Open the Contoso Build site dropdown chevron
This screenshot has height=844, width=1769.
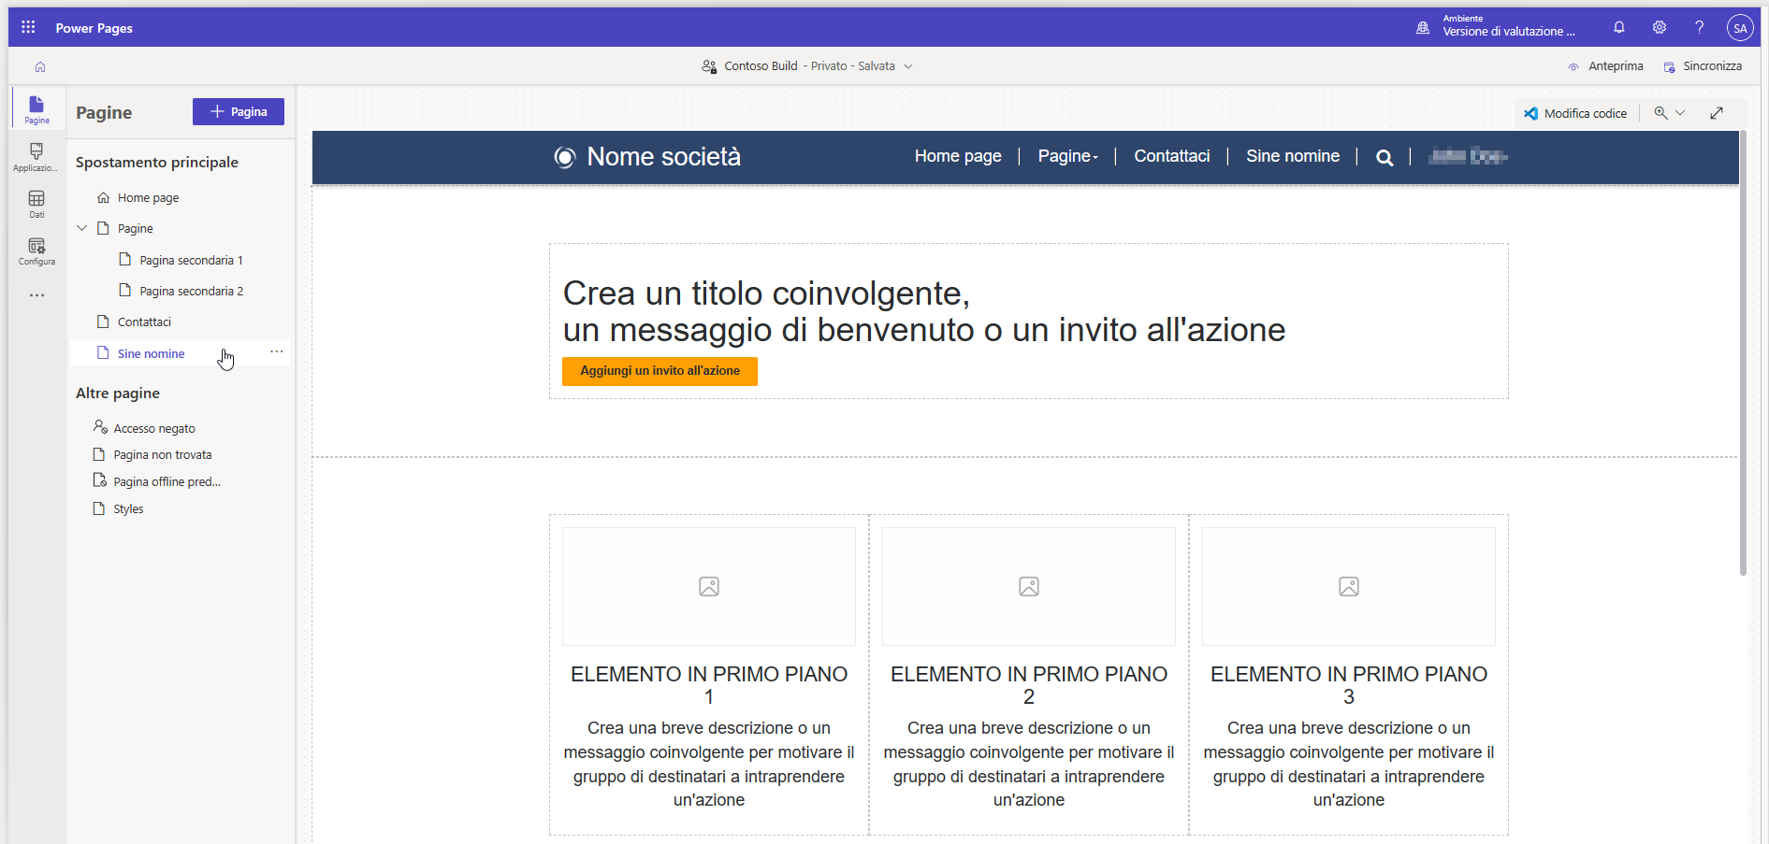pyautogui.click(x=908, y=66)
